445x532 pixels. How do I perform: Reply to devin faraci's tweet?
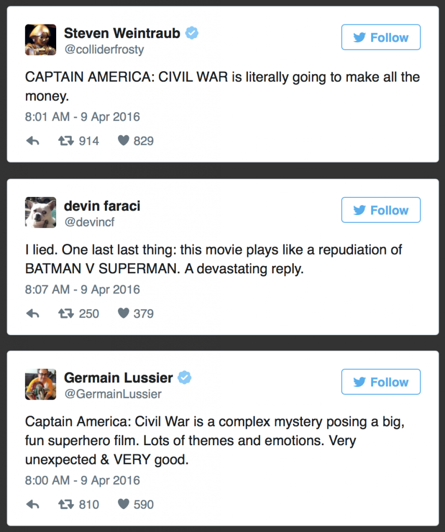point(33,313)
